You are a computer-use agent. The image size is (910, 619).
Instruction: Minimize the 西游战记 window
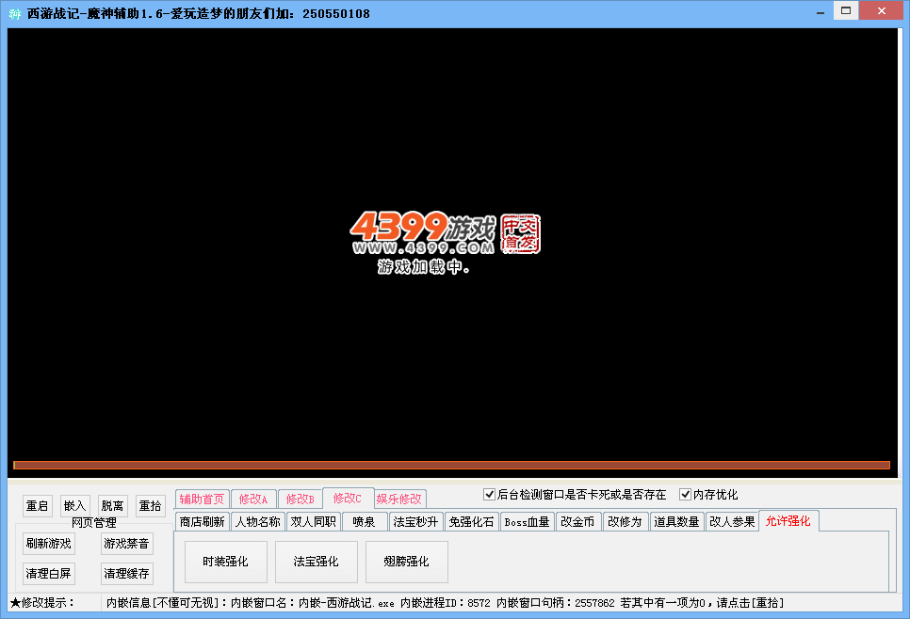[x=821, y=11]
